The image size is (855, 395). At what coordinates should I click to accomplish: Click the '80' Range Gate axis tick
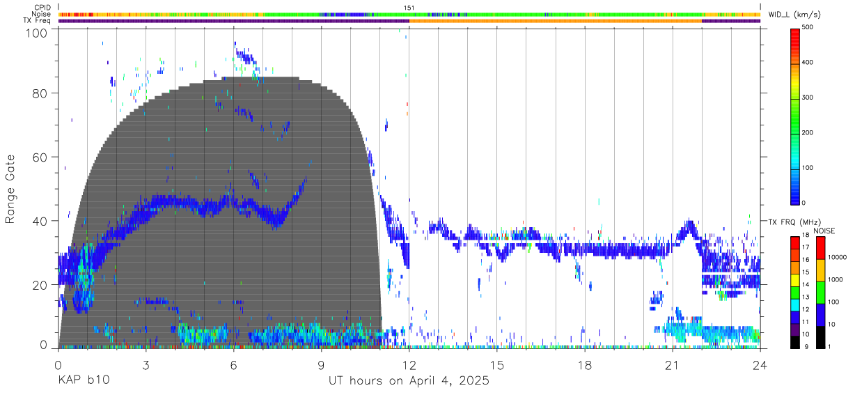tap(40, 93)
